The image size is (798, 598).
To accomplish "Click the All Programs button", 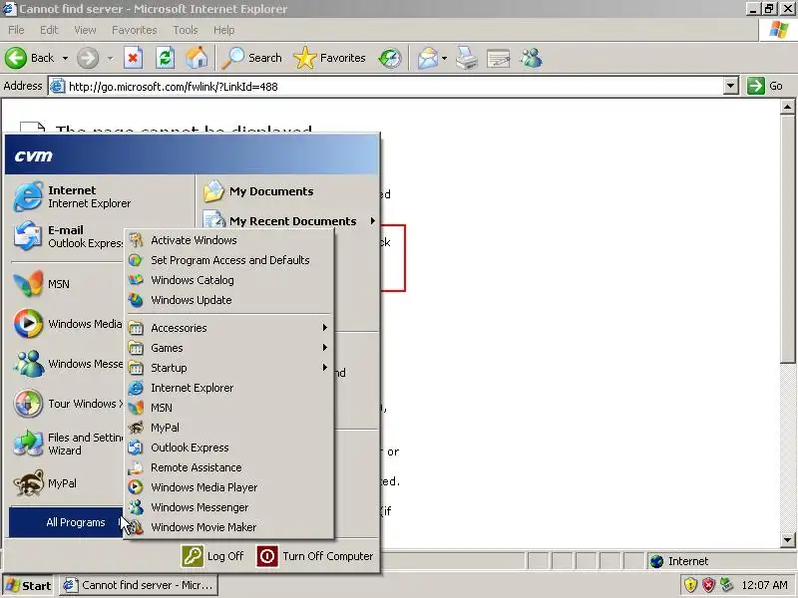I will pos(66,522).
